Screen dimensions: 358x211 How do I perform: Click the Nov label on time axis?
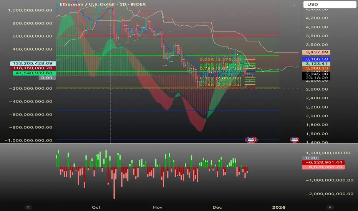tap(157, 207)
